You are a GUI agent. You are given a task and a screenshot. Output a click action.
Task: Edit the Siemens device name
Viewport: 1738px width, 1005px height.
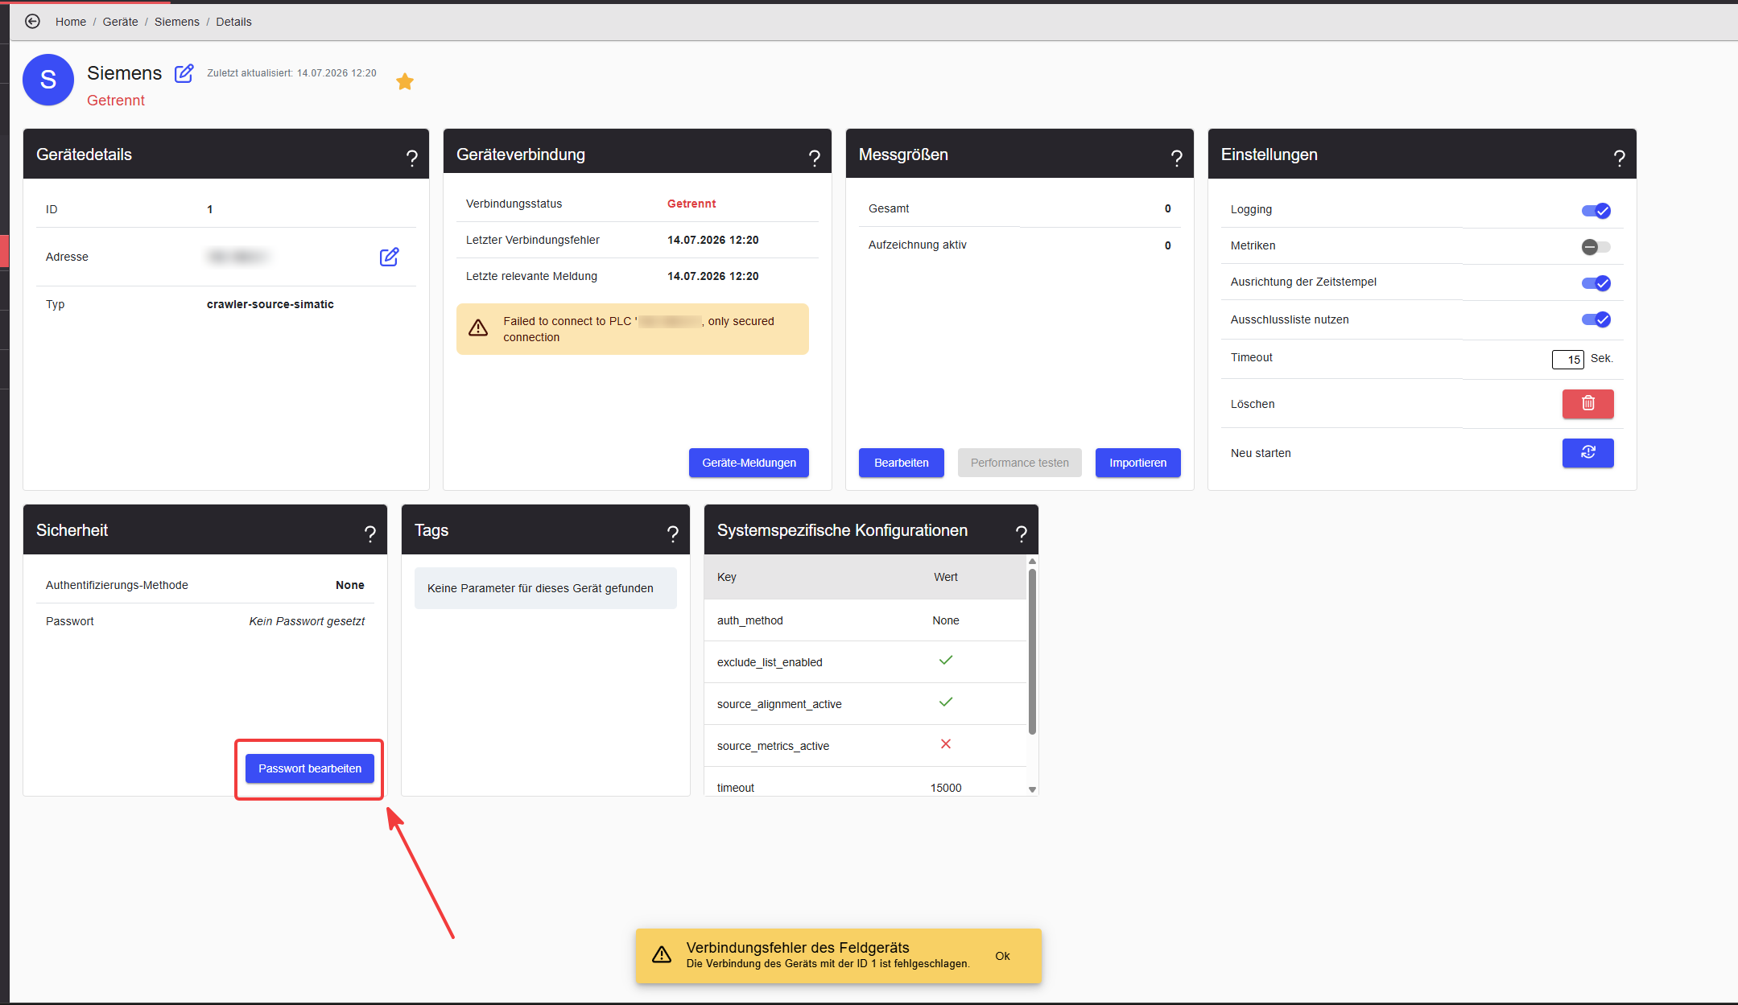(184, 73)
